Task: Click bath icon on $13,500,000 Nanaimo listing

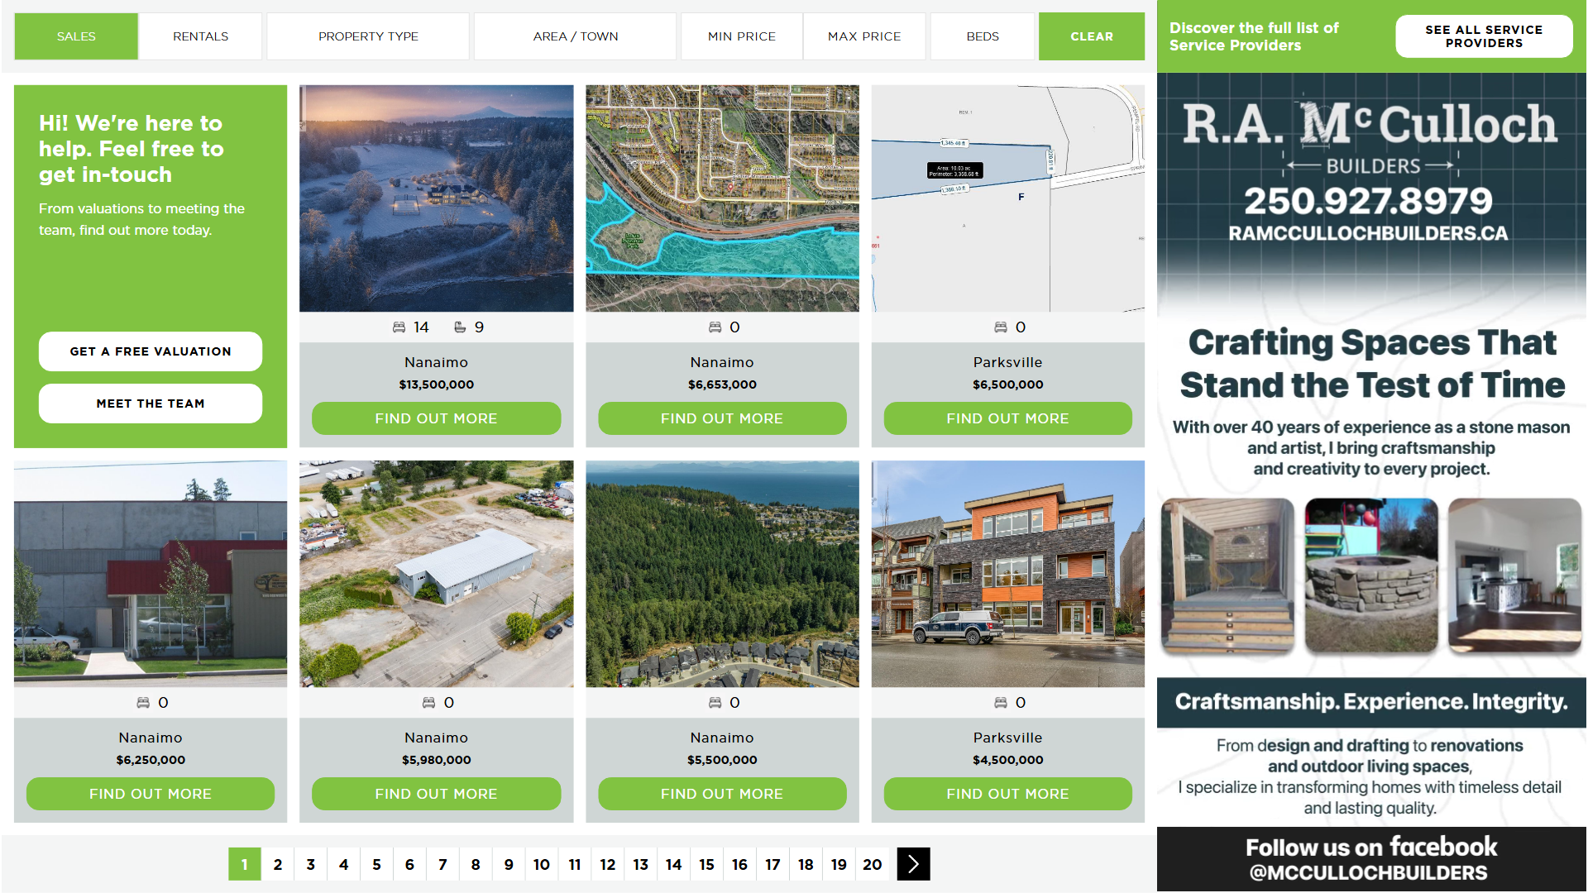Action: tap(460, 327)
